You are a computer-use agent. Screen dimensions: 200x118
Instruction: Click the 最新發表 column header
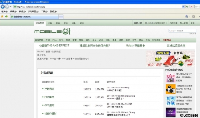pos(111,82)
